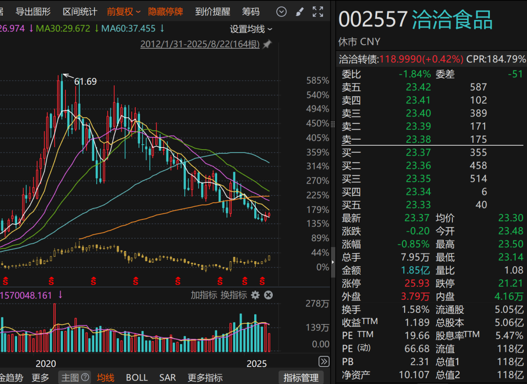Click the 股息率TTM value 5.47%
This screenshot has height=384, width=527.
(509, 335)
